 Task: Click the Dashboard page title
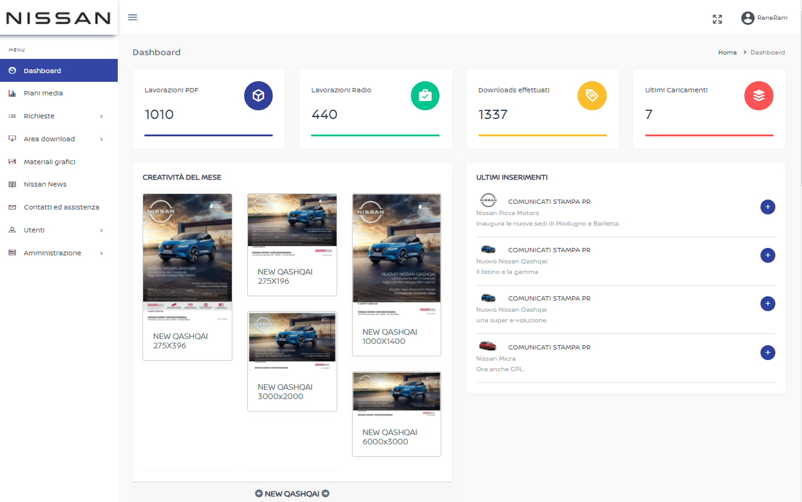[157, 53]
